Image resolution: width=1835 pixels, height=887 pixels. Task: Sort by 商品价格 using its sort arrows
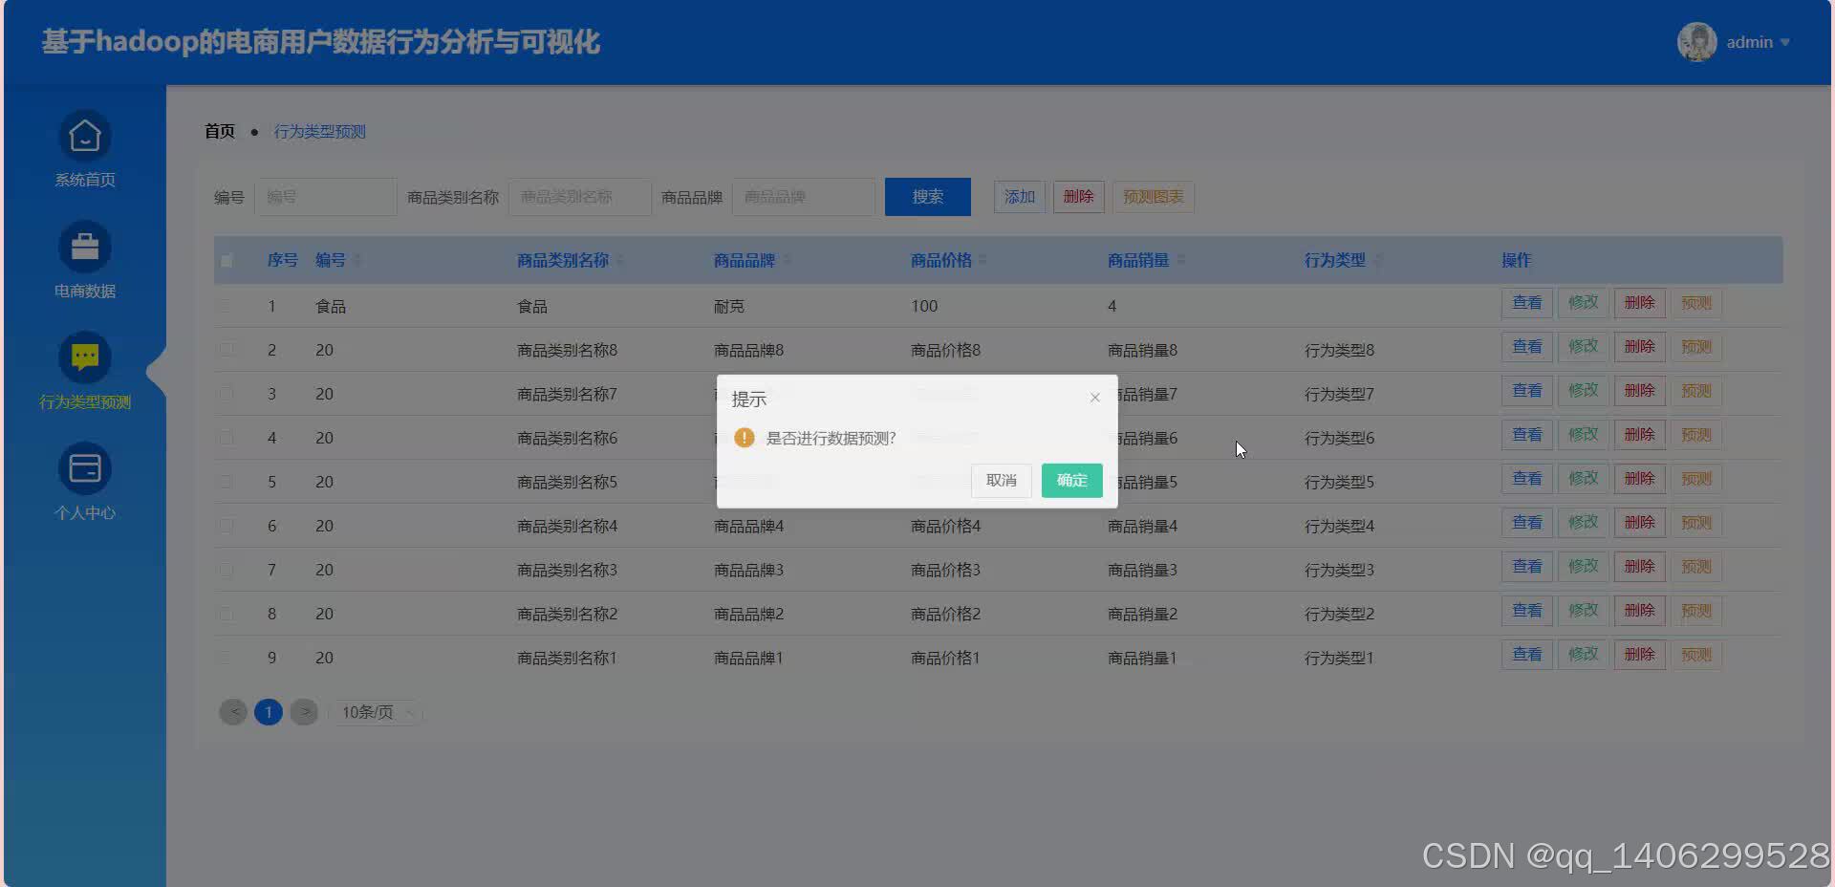982,259
